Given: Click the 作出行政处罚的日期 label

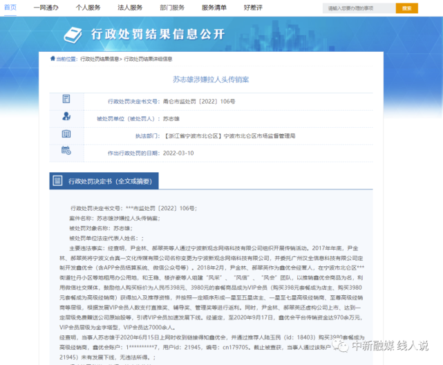Looking at the screenshot, I should [134, 153].
